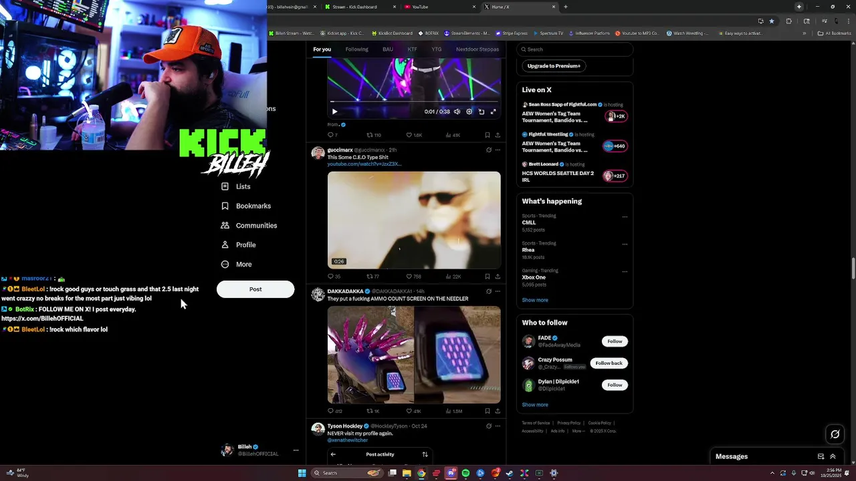Reply to the post with 7 comments
The height and width of the screenshot is (481, 856).
pyautogui.click(x=332, y=135)
